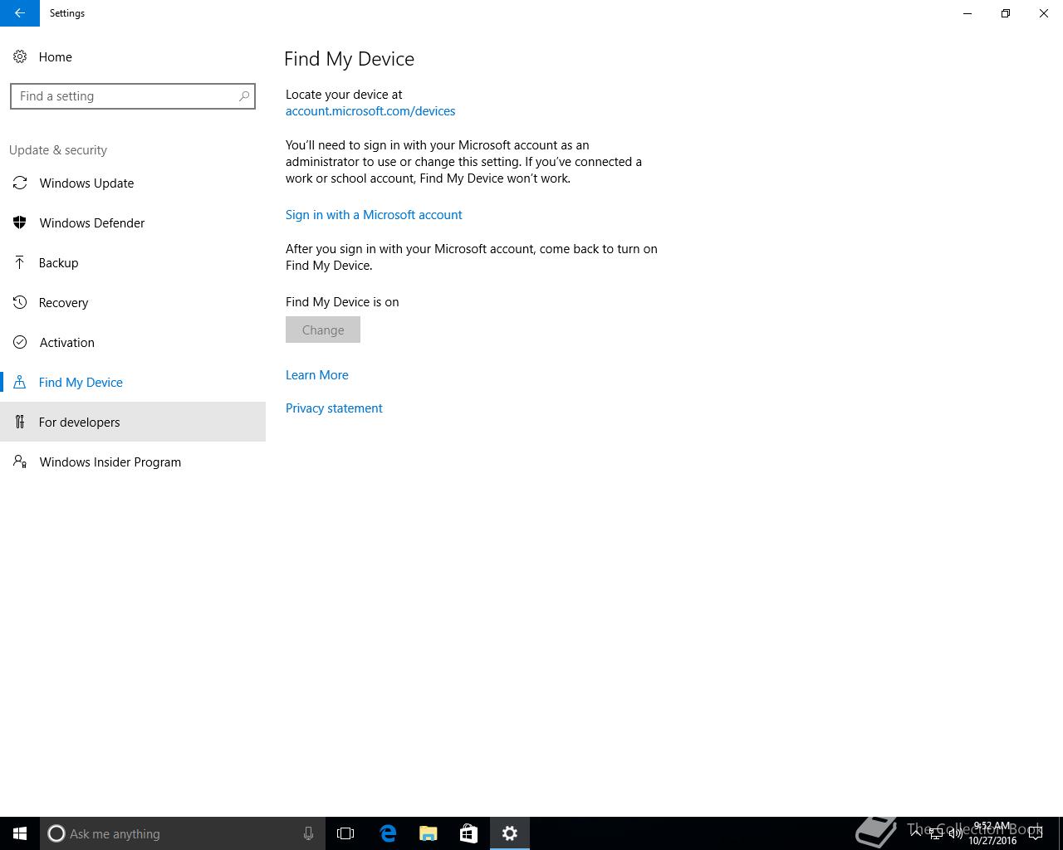Select the Find My Device section label
The width and height of the screenshot is (1063, 850).
coord(81,383)
